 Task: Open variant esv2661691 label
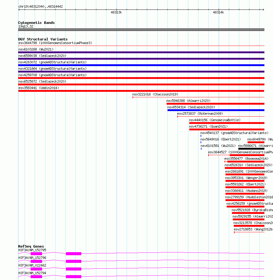click(x=249, y=172)
